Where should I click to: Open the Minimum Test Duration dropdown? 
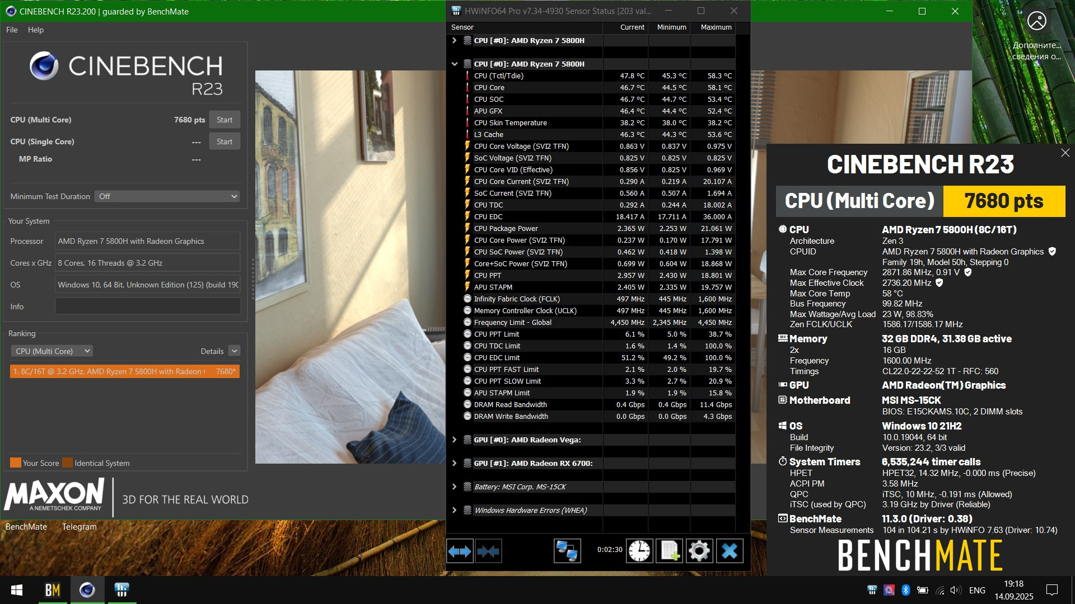pos(167,196)
